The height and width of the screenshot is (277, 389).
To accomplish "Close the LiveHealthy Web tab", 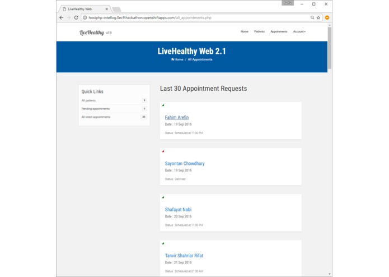I will 107,9.
